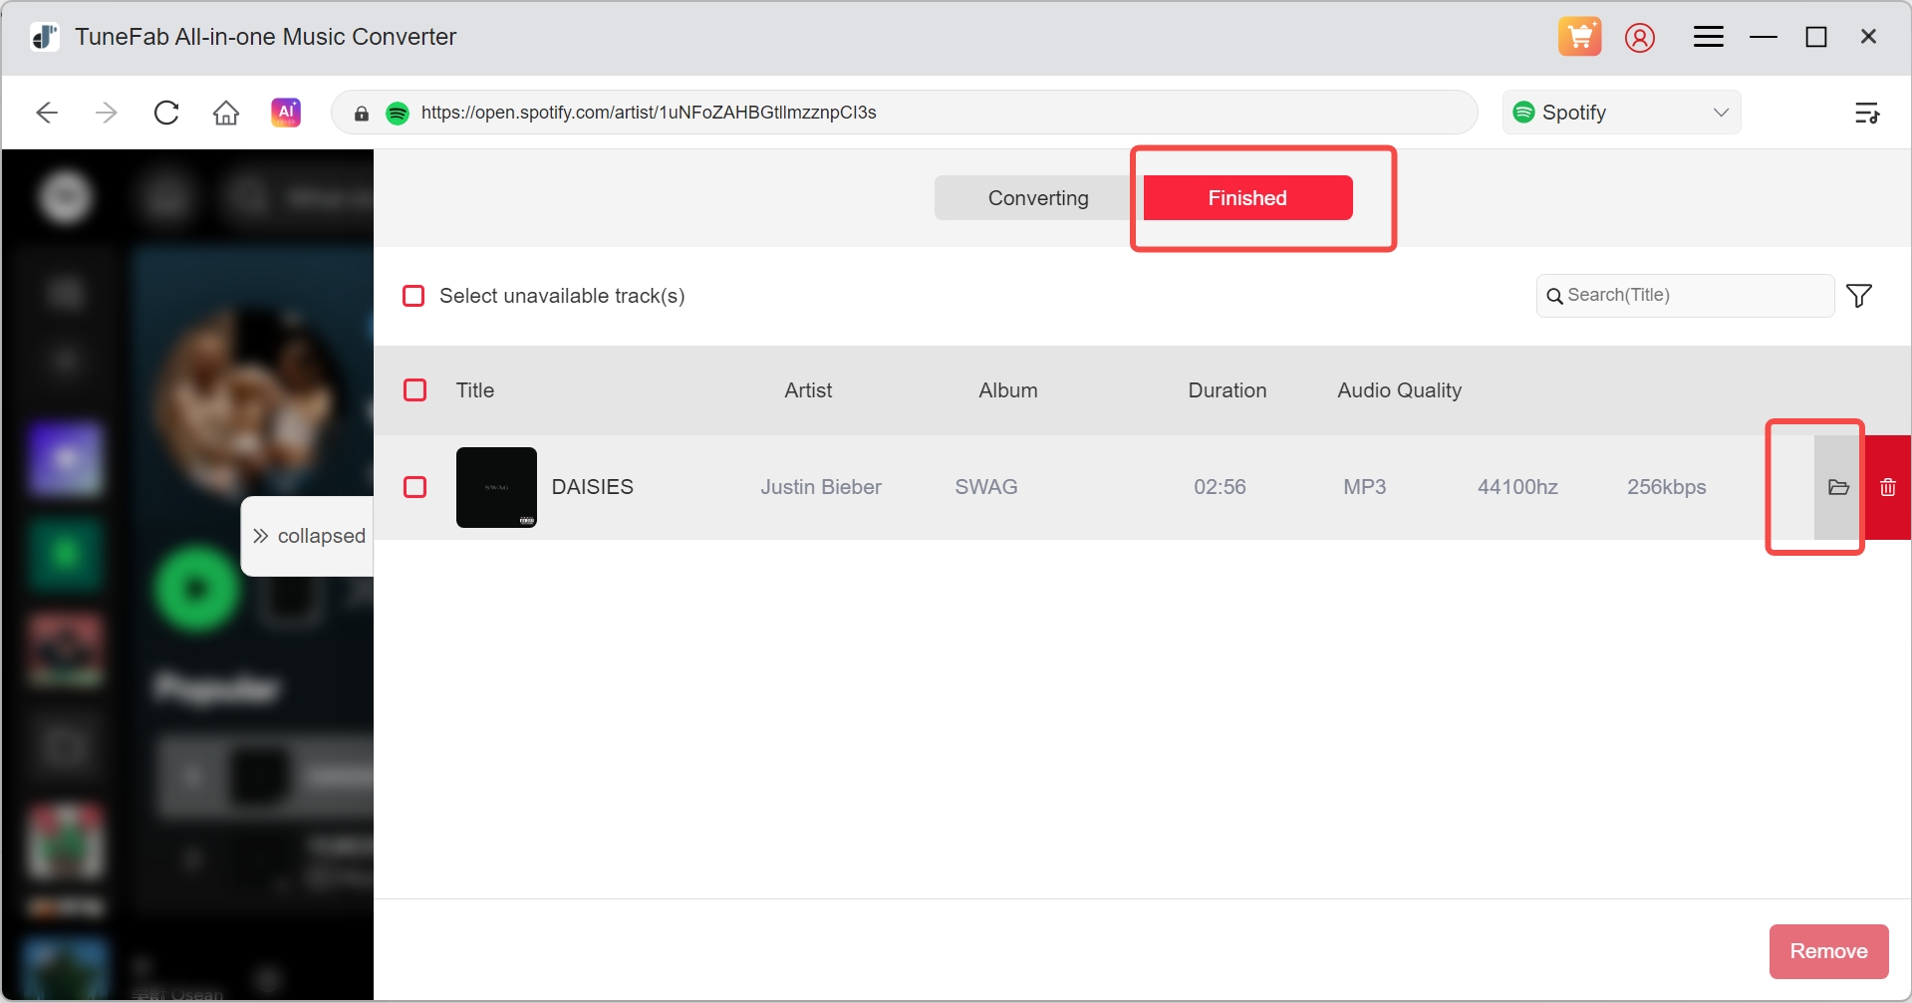Delete the DAISIES track via trash icon
1912x1003 pixels.
(1889, 487)
